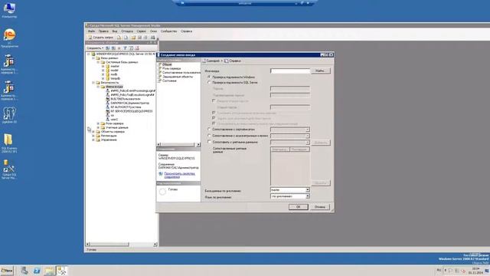This screenshot has height=276, width=490.
Task: Open the Среда SQL Server Management Studio desktop shortcut
Action: click(8, 169)
